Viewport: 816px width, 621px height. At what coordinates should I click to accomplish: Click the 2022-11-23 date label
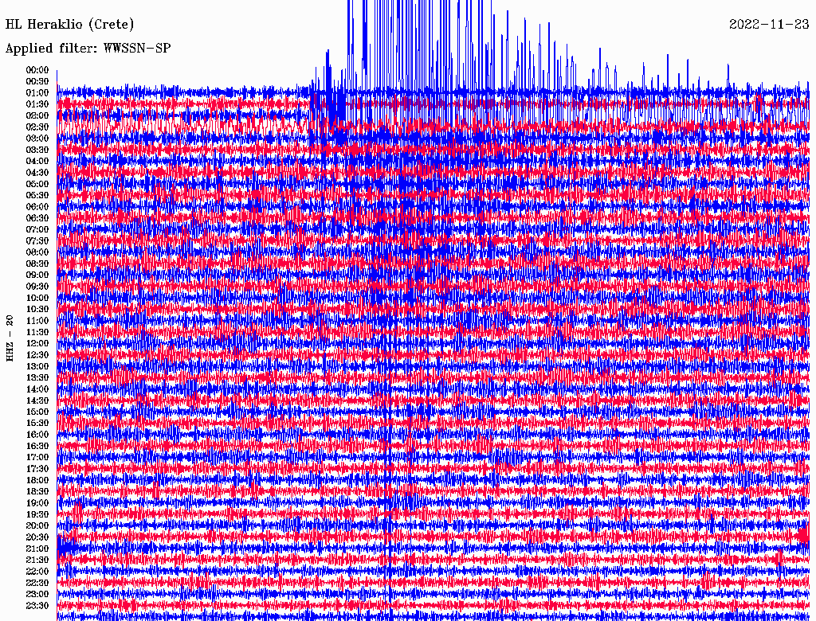769,25
